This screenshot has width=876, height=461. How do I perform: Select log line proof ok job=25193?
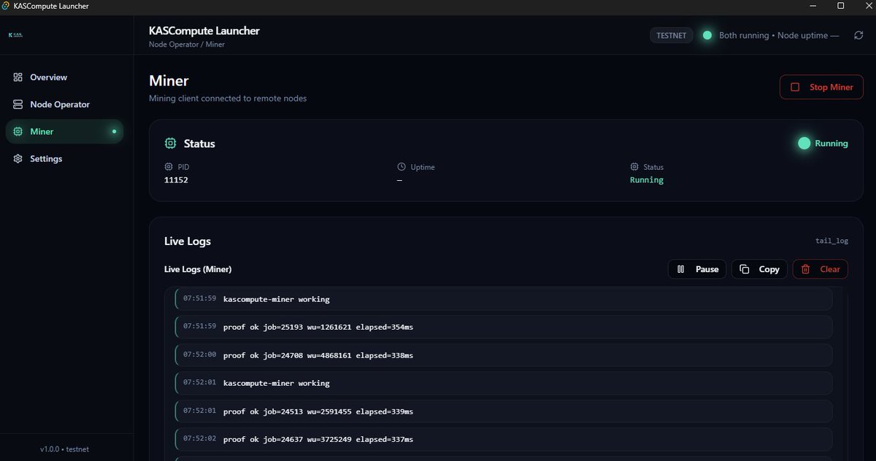[x=504, y=327]
